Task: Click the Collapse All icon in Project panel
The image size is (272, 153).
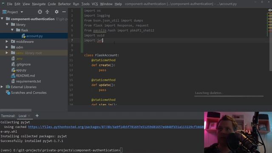Action: coord(47,12)
